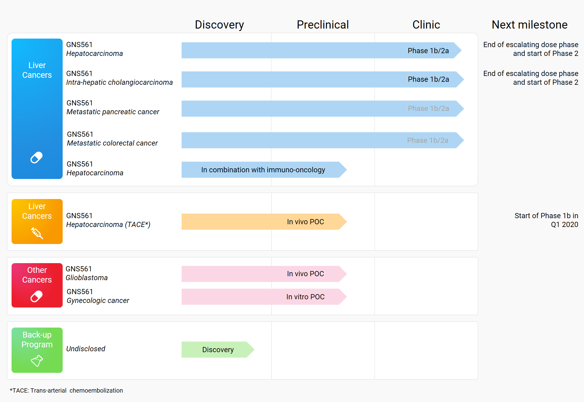Click the GNS561 Hepatocarcinoma Phase 1b/2a bar
The height and width of the screenshot is (402, 584).
pyautogui.click(x=322, y=50)
